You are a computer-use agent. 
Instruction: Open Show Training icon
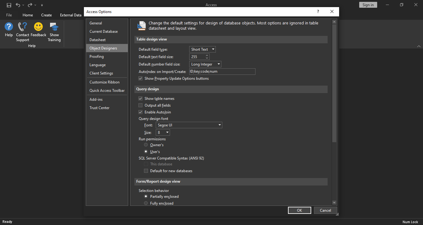tap(54, 27)
